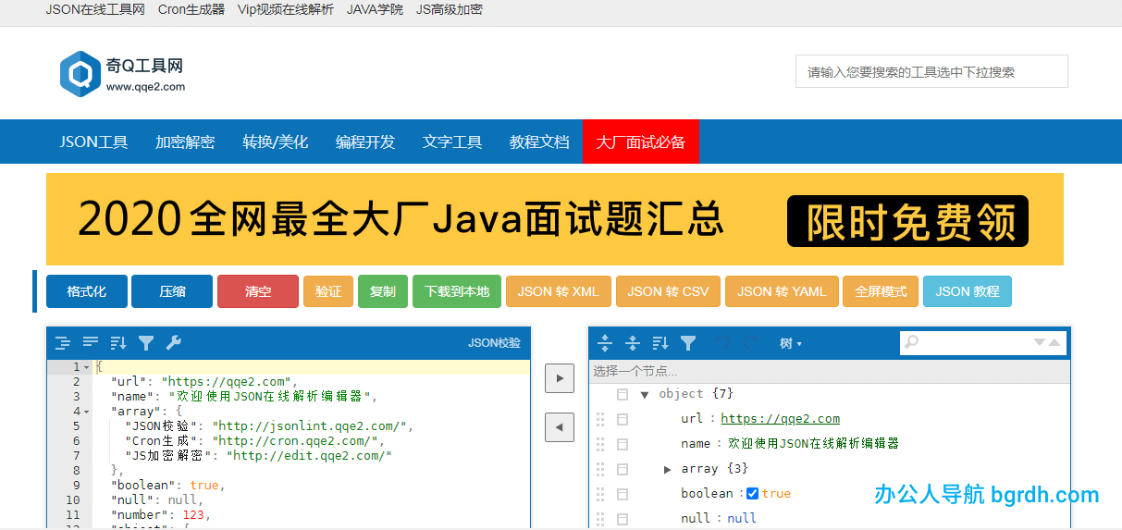The height and width of the screenshot is (530, 1122).
Task: Expand all fields in the tree view
Action: [x=605, y=343]
